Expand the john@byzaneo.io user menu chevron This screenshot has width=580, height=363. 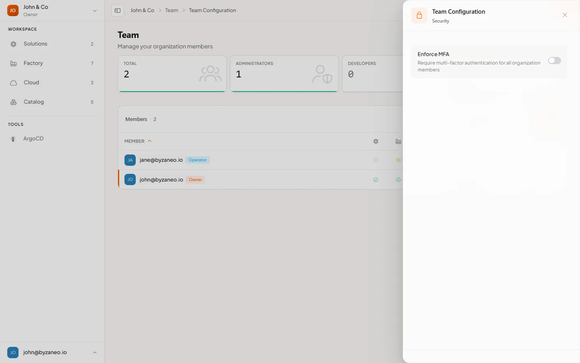(x=95, y=353)
